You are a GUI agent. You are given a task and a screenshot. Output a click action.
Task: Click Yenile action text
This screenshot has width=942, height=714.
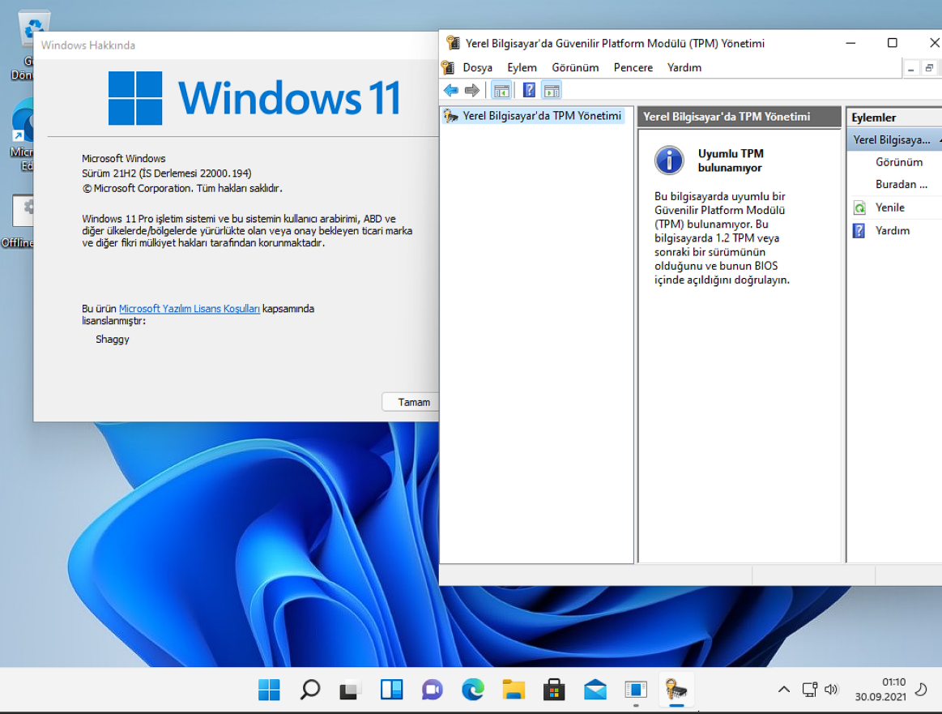889,208
